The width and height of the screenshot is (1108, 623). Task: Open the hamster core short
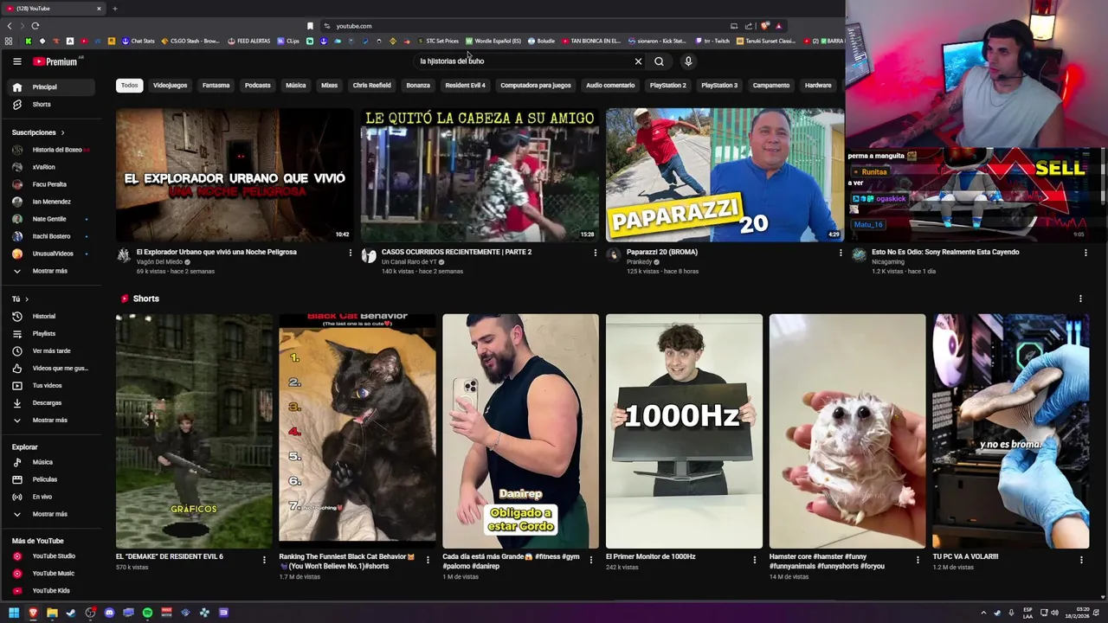(847, 431)
